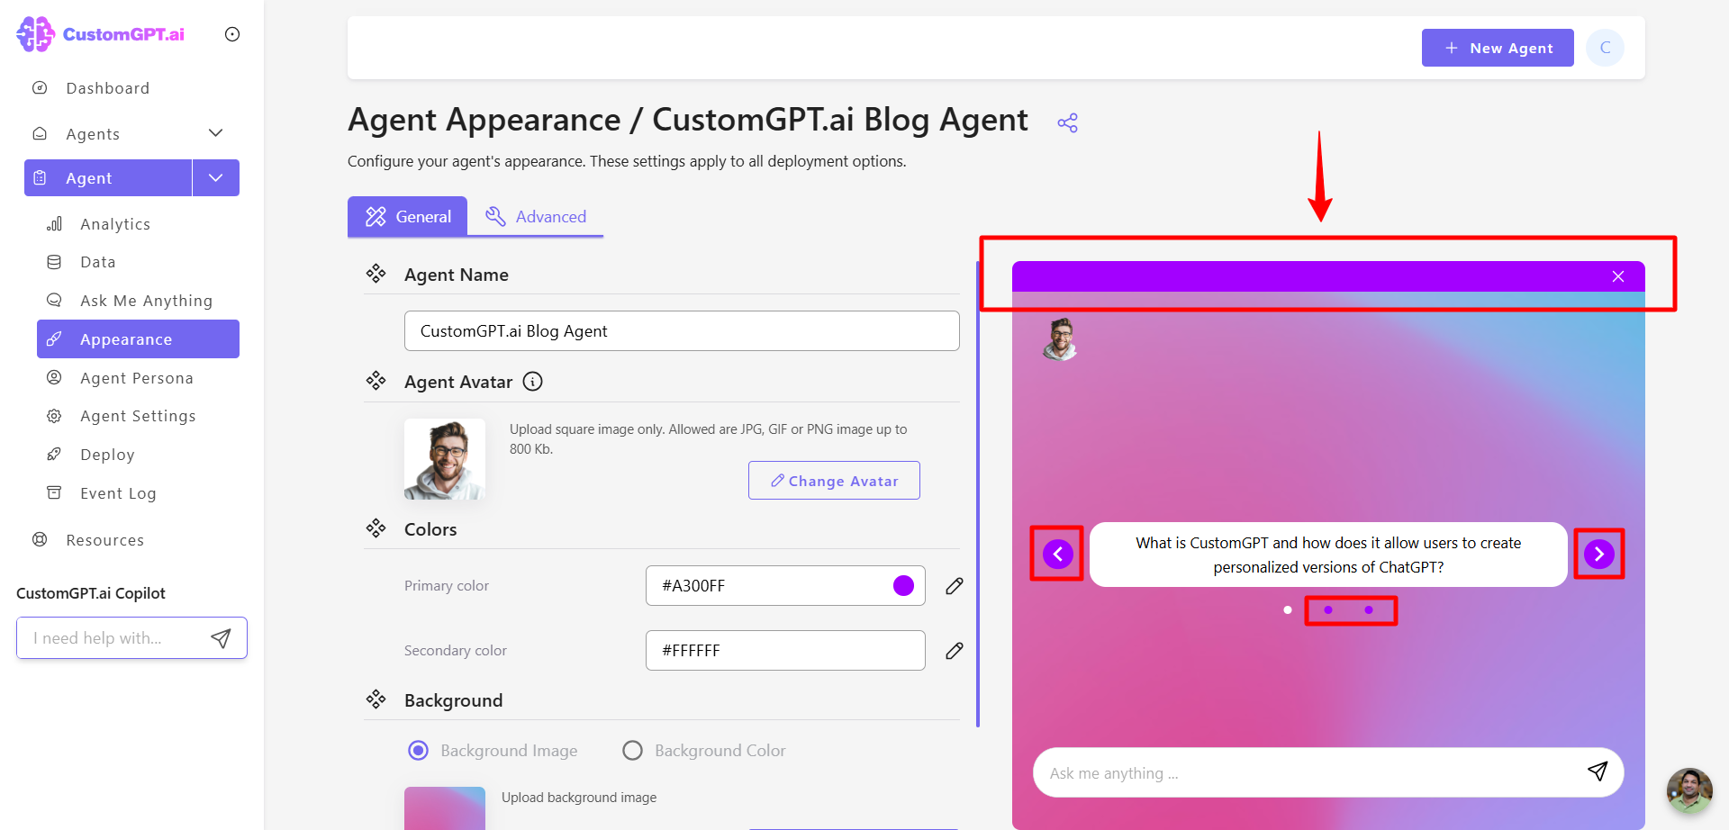Click the Resources lifebuoy icon
Image resolution: width=1729 pixels, height=830 pixels.
click(x=40, y=539)
